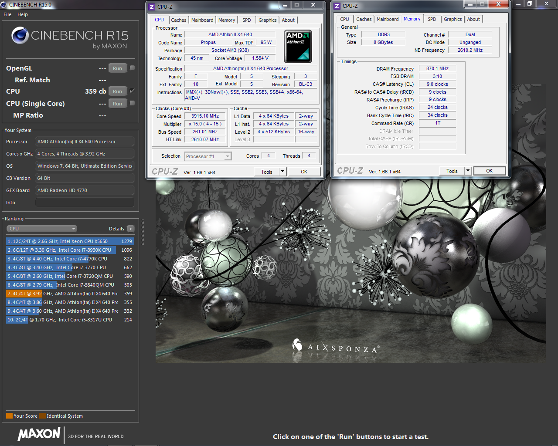Select ranking row 6 Core i7-3840QM
The width and height of the screenshot is (558, 446).
tap(70, 285)
